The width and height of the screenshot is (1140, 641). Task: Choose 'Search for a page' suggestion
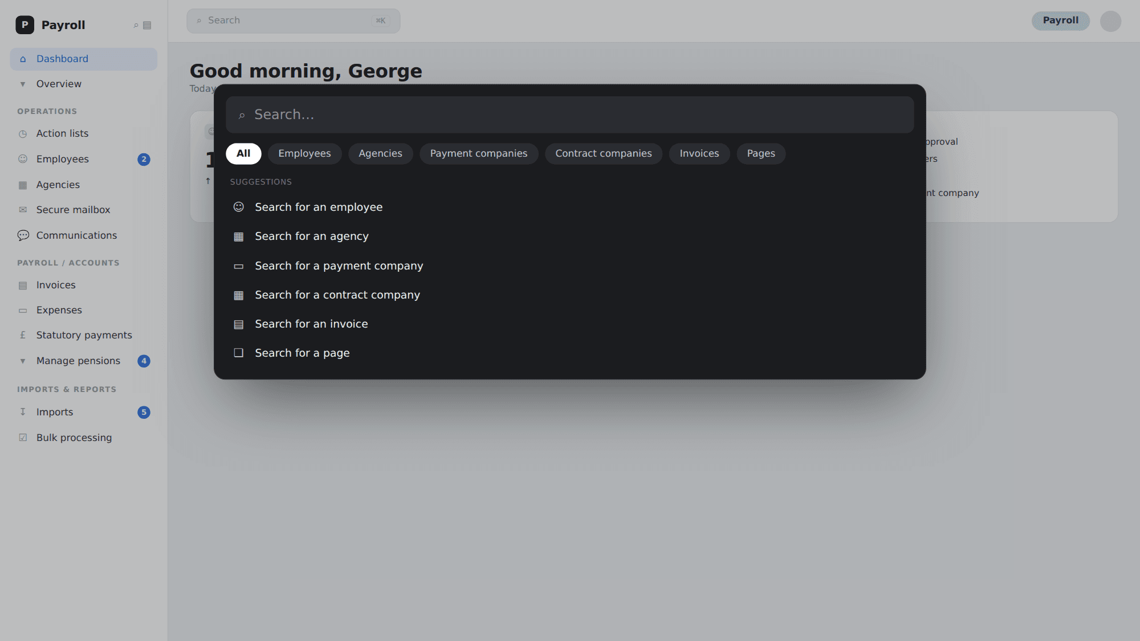(x=570, y=353)
